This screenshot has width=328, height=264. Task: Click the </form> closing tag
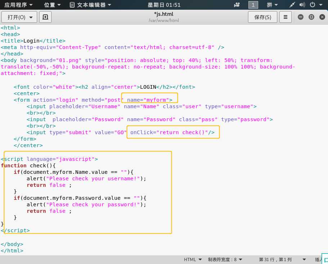25,139
